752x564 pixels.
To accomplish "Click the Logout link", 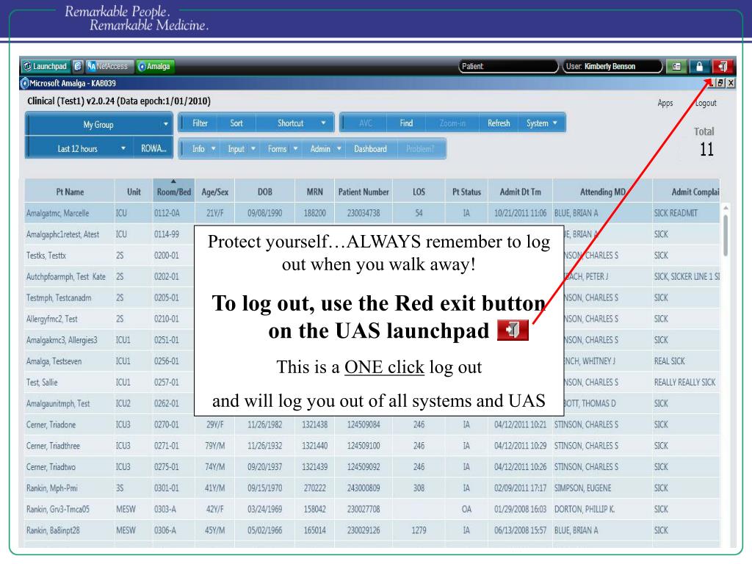I will [706, 103].
